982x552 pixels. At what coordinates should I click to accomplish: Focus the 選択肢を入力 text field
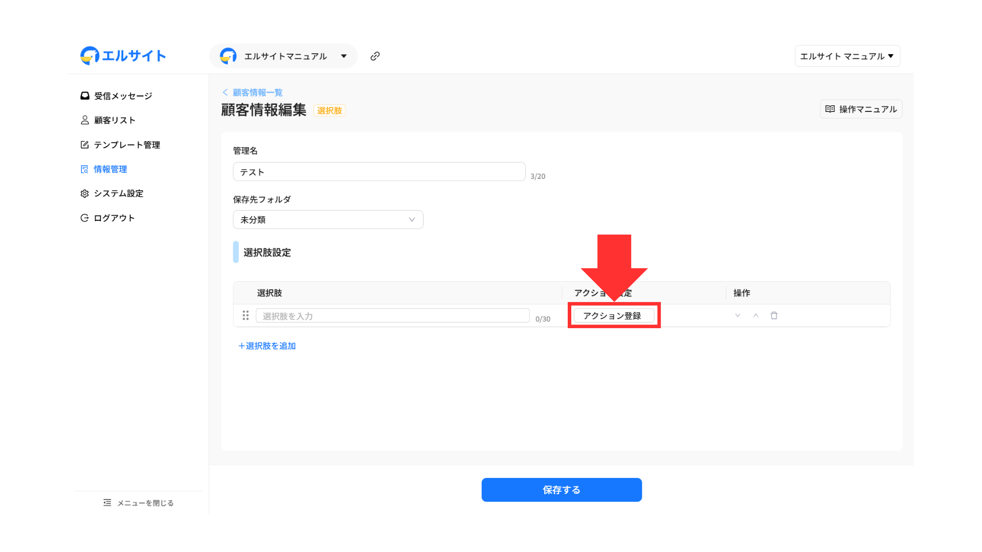coord(392,316)
